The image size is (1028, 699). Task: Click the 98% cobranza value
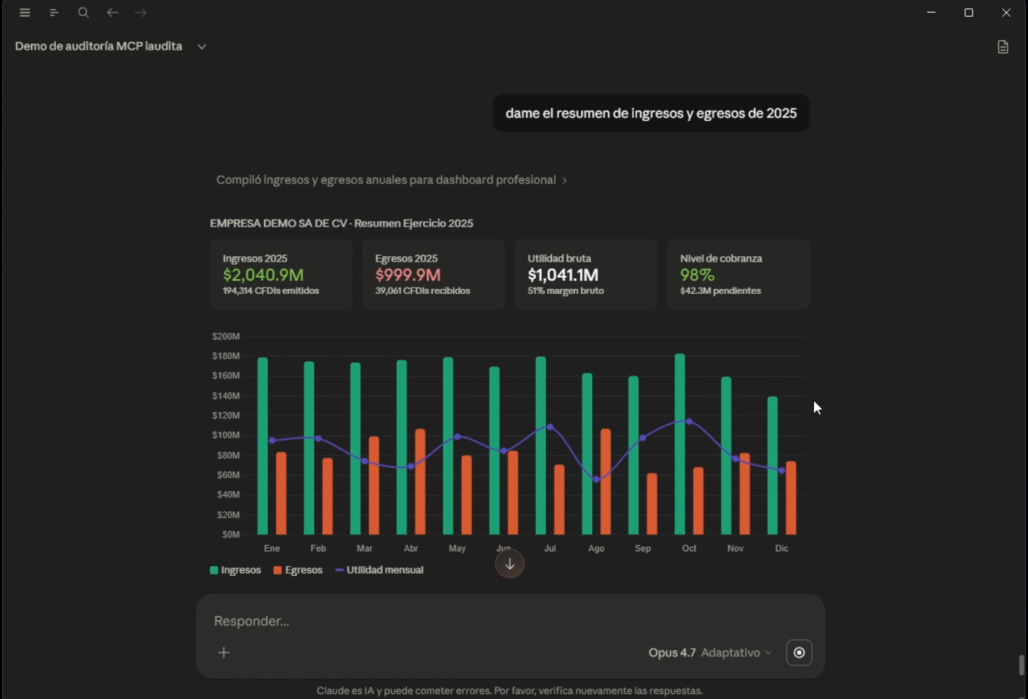(697, 275)
